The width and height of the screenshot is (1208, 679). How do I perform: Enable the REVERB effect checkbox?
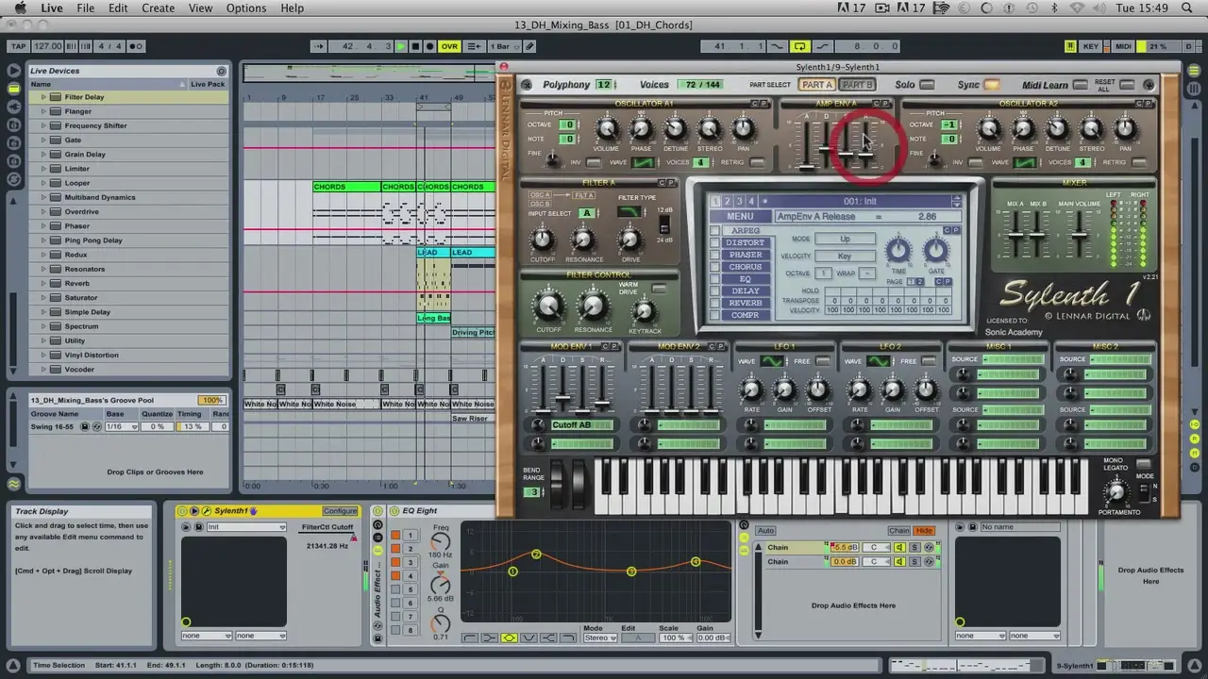point(714,303)
